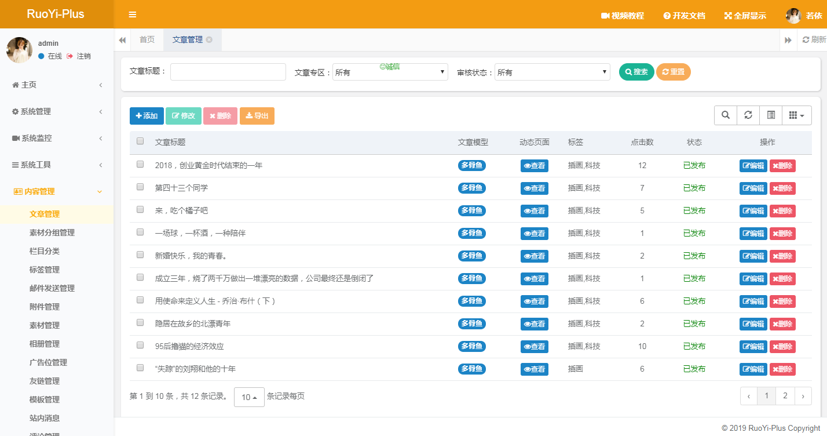The image size is (827, 436).
Task: Check the row checkbox for 来，吃个橘子吧
Action: 140,209
